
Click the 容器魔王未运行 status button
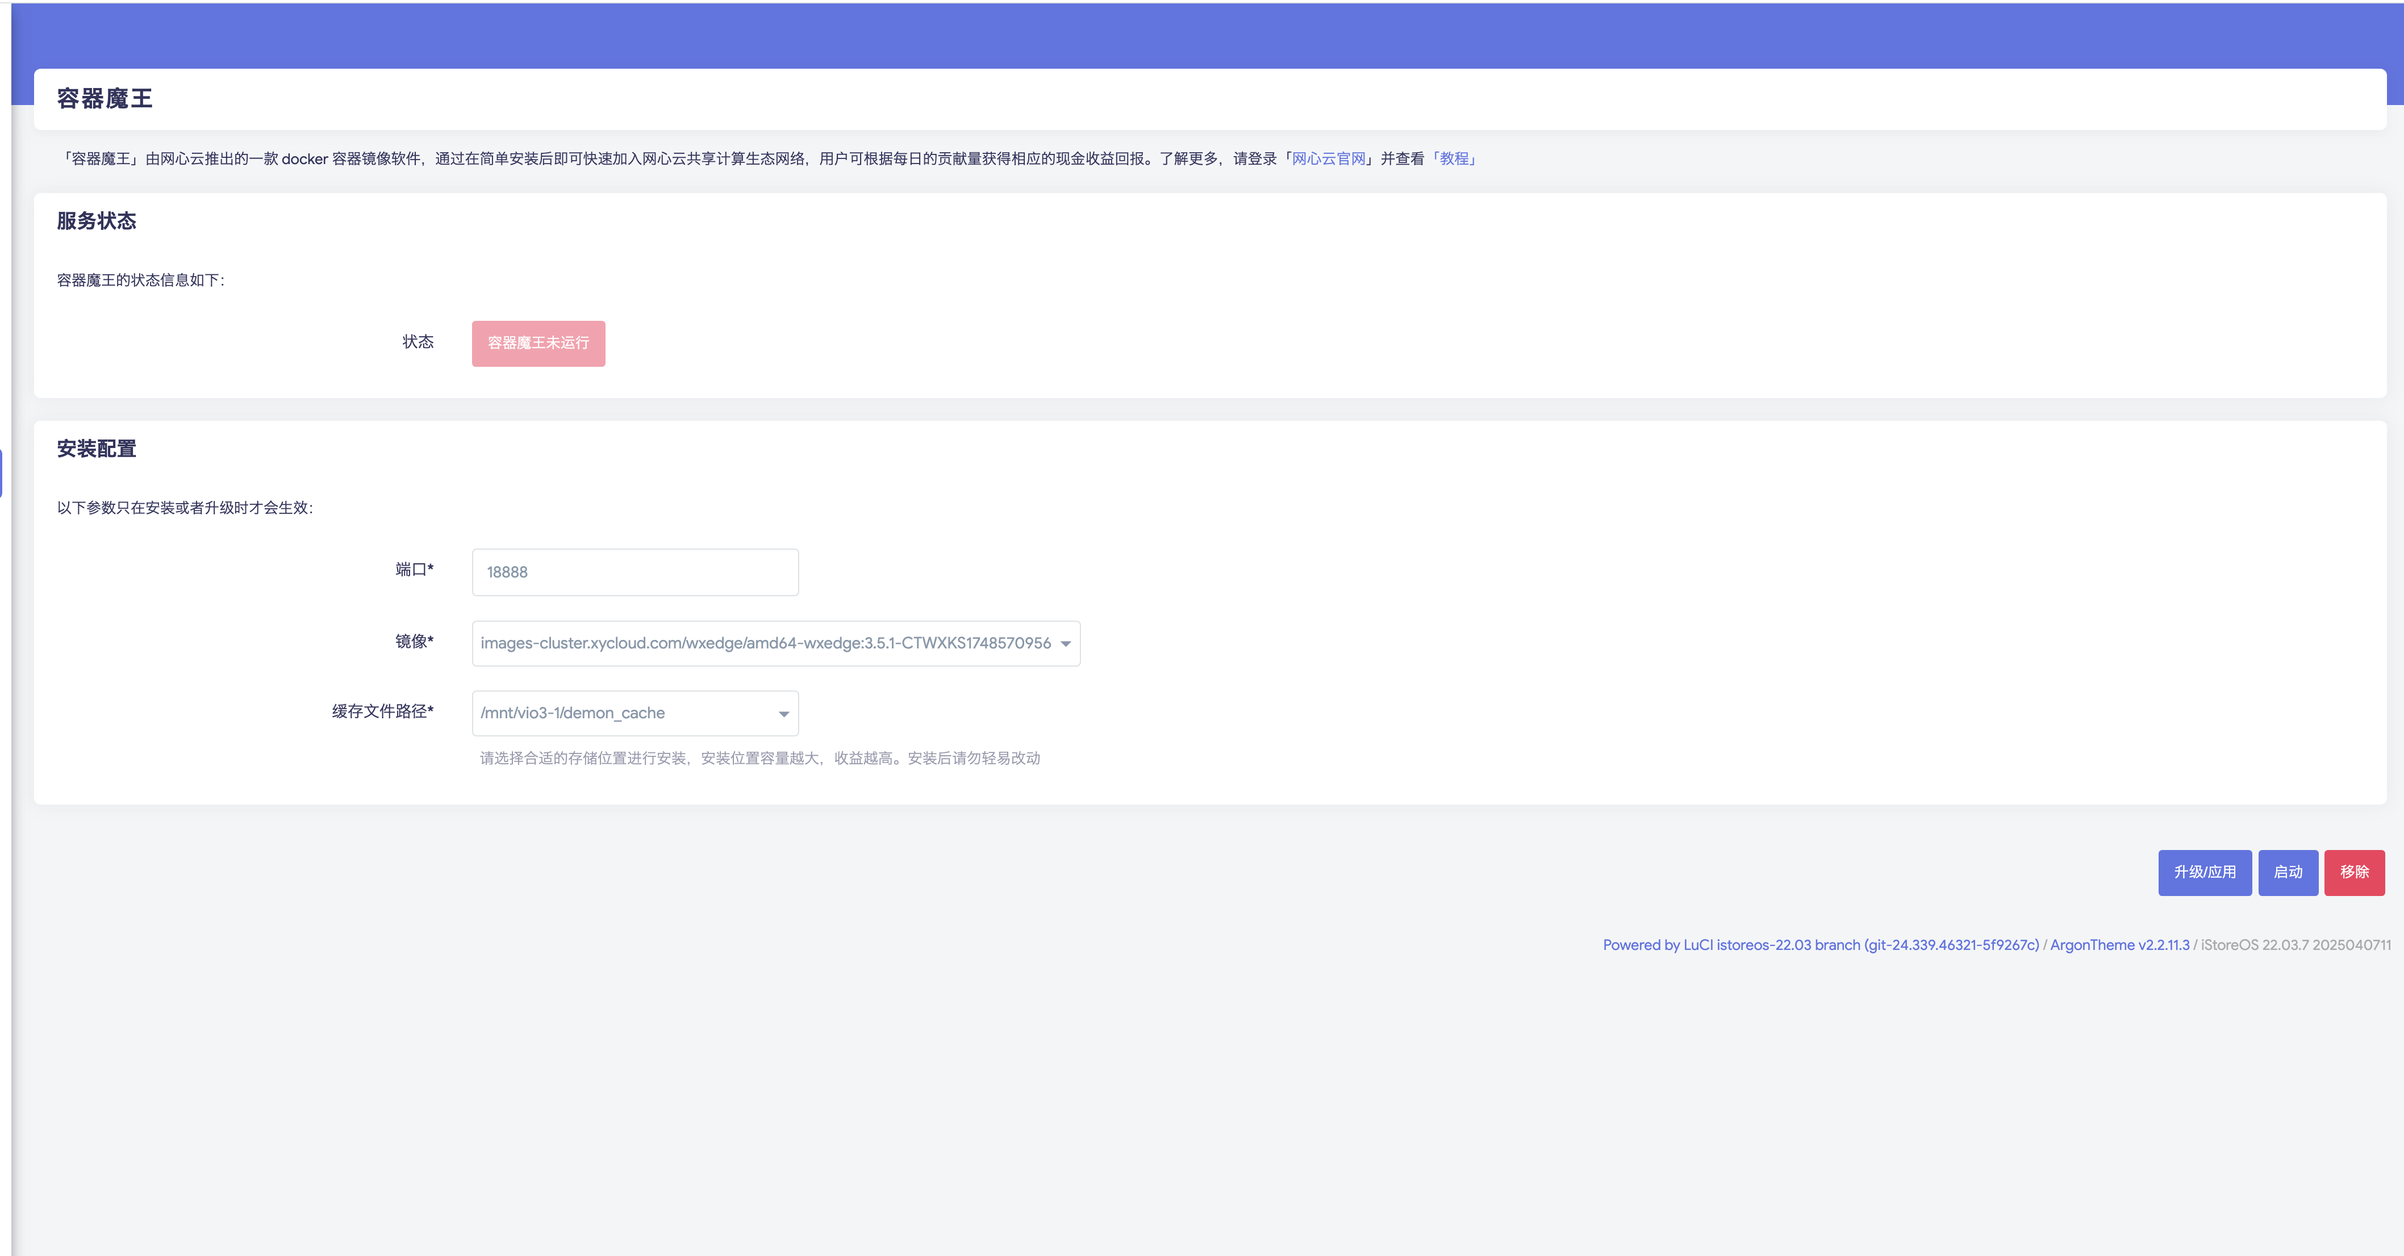tap(539, 344)
